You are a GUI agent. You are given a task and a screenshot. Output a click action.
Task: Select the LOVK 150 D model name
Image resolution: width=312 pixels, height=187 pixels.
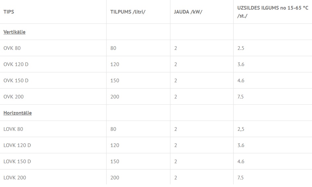click(x=17, y=162)
